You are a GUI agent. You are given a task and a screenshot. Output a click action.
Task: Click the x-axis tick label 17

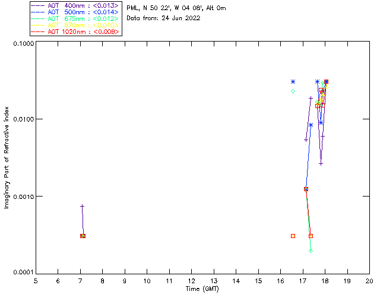(x=303, y=281)
